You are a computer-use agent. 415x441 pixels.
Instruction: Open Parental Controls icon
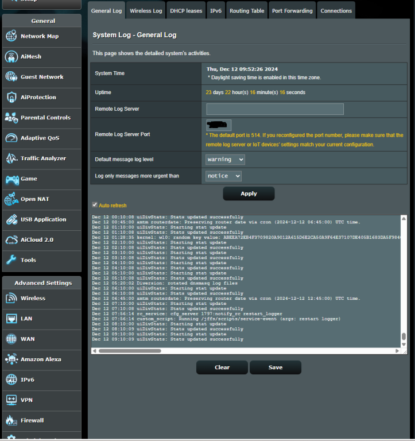click(11, 118)
